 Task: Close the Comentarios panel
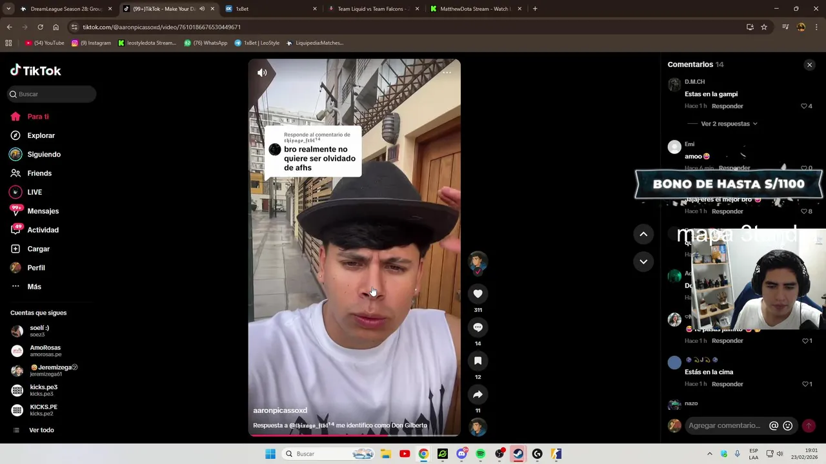coord(809,65)
